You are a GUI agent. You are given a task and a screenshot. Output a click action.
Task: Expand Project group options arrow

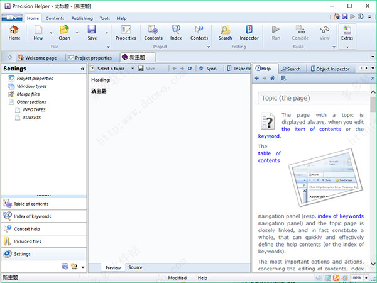click(209, 47)
